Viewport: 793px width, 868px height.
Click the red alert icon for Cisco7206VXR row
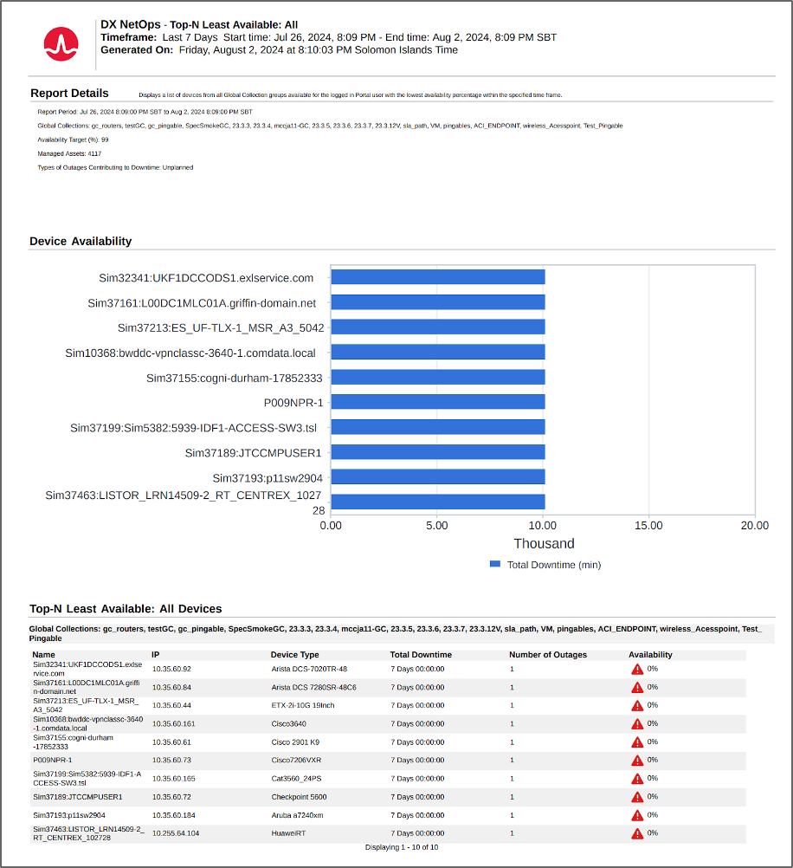[x=637, y=760]
